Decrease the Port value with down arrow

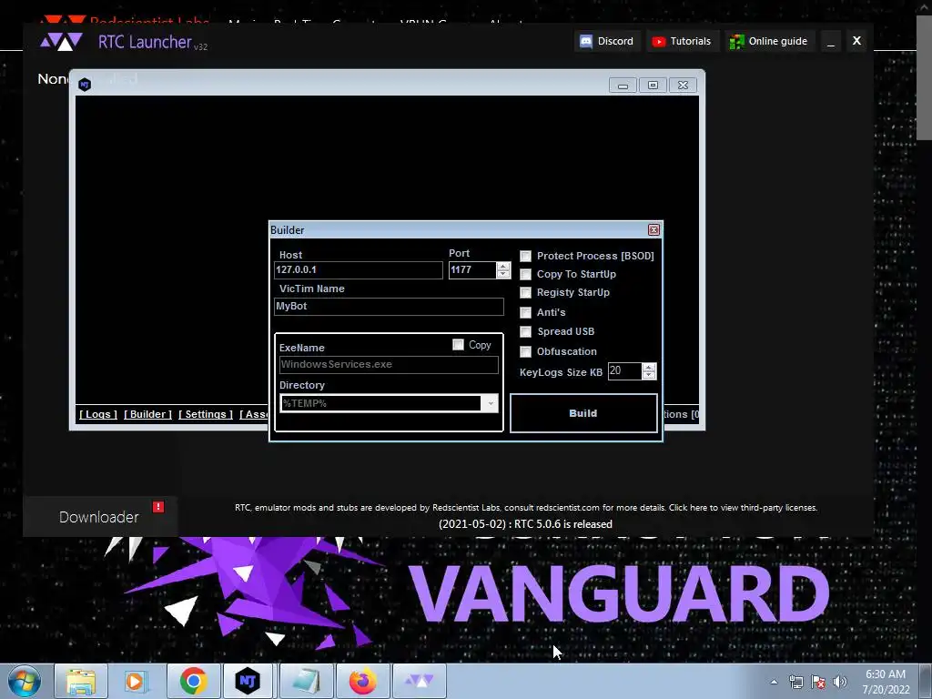pos(503,274)
